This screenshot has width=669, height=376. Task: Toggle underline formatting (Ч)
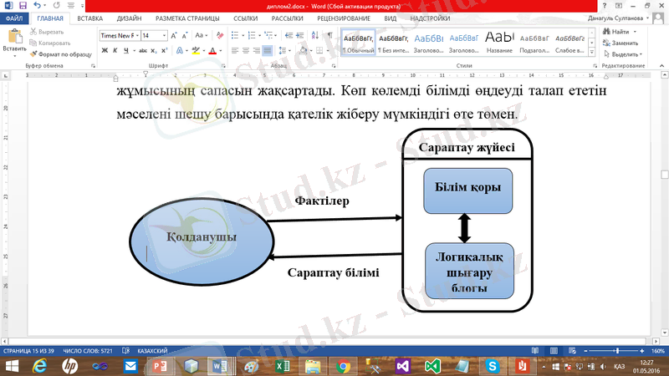pyautogui.click(x=125, y=50)
